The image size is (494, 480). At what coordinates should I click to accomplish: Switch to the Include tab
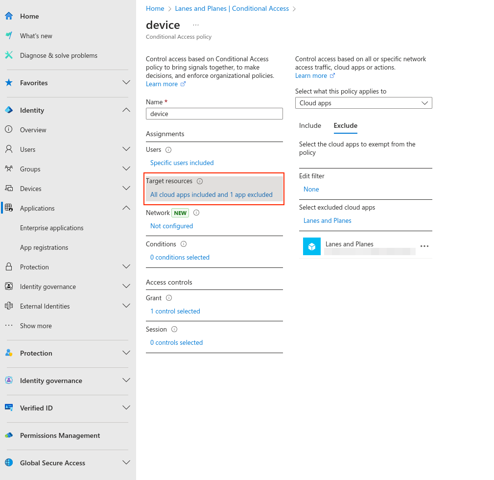(310, 125)
